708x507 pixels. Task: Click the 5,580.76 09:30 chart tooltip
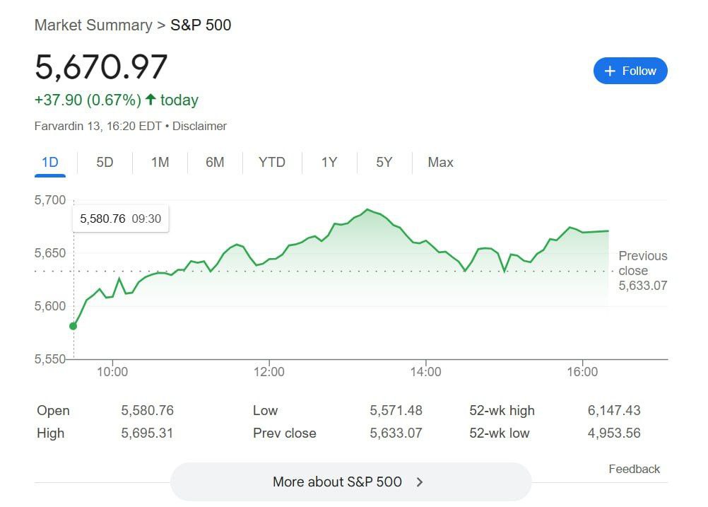(120, 218)
